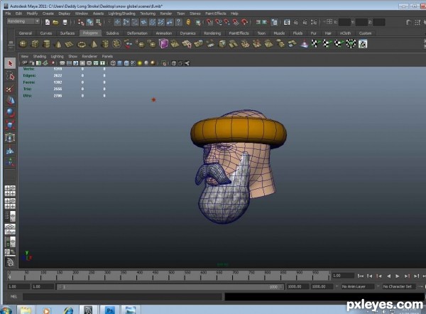Switch to the Surfaces shelf tab

pos(67,33)
